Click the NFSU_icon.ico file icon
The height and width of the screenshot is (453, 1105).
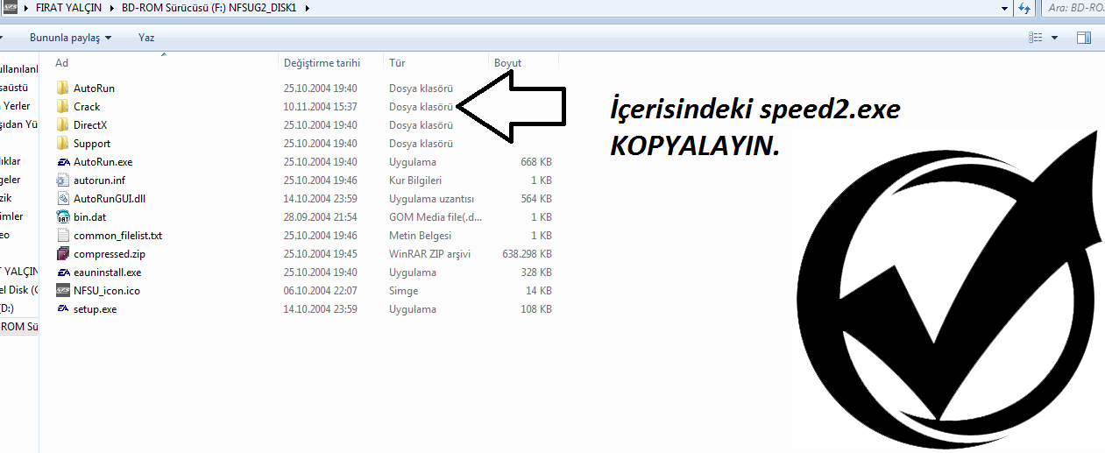(x=62, y=290)
